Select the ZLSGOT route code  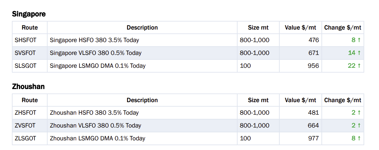[x=25, y=138]
